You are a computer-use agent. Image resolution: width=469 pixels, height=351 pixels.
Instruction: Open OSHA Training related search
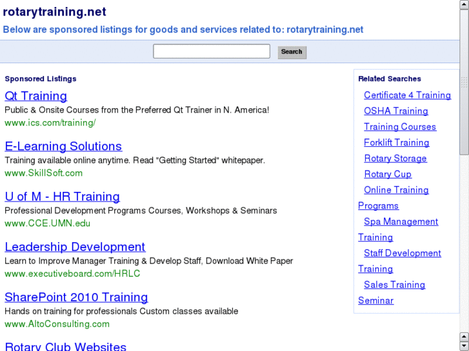(x=396, y=111)
